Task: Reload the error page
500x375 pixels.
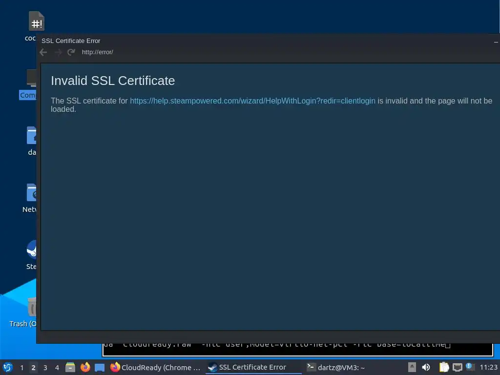Action: coord(71,52)
